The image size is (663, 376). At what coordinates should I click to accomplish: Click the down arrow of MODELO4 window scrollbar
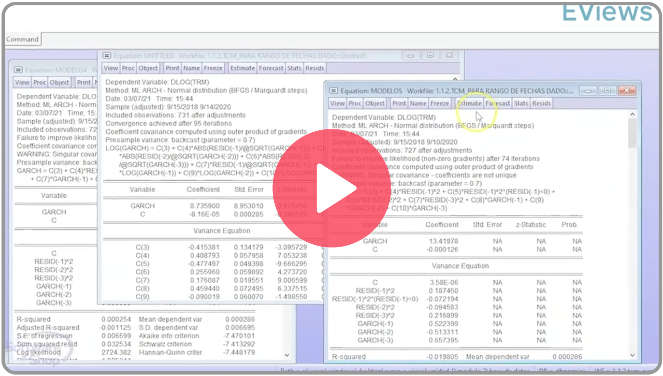tap(287, 355)
